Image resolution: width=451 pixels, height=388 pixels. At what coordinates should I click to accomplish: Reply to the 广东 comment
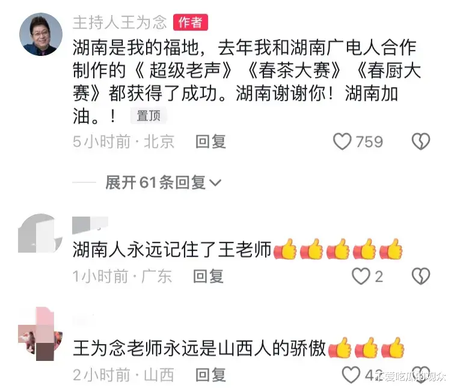click(208, 276)
